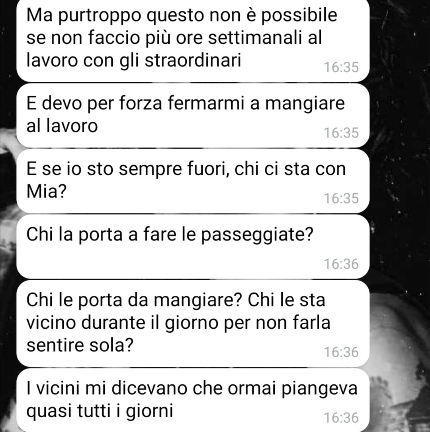Image resolution: width=430 pixels, height=432 pixels.
Task: Click the 16:35 timestamp beside 'Mia?'
Action: point(341,198)
